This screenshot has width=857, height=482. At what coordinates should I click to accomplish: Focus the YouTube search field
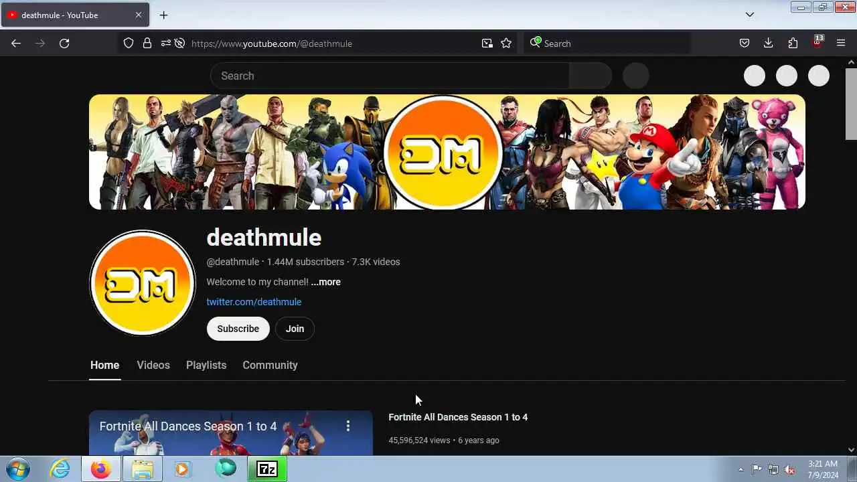tap(390, 76)
